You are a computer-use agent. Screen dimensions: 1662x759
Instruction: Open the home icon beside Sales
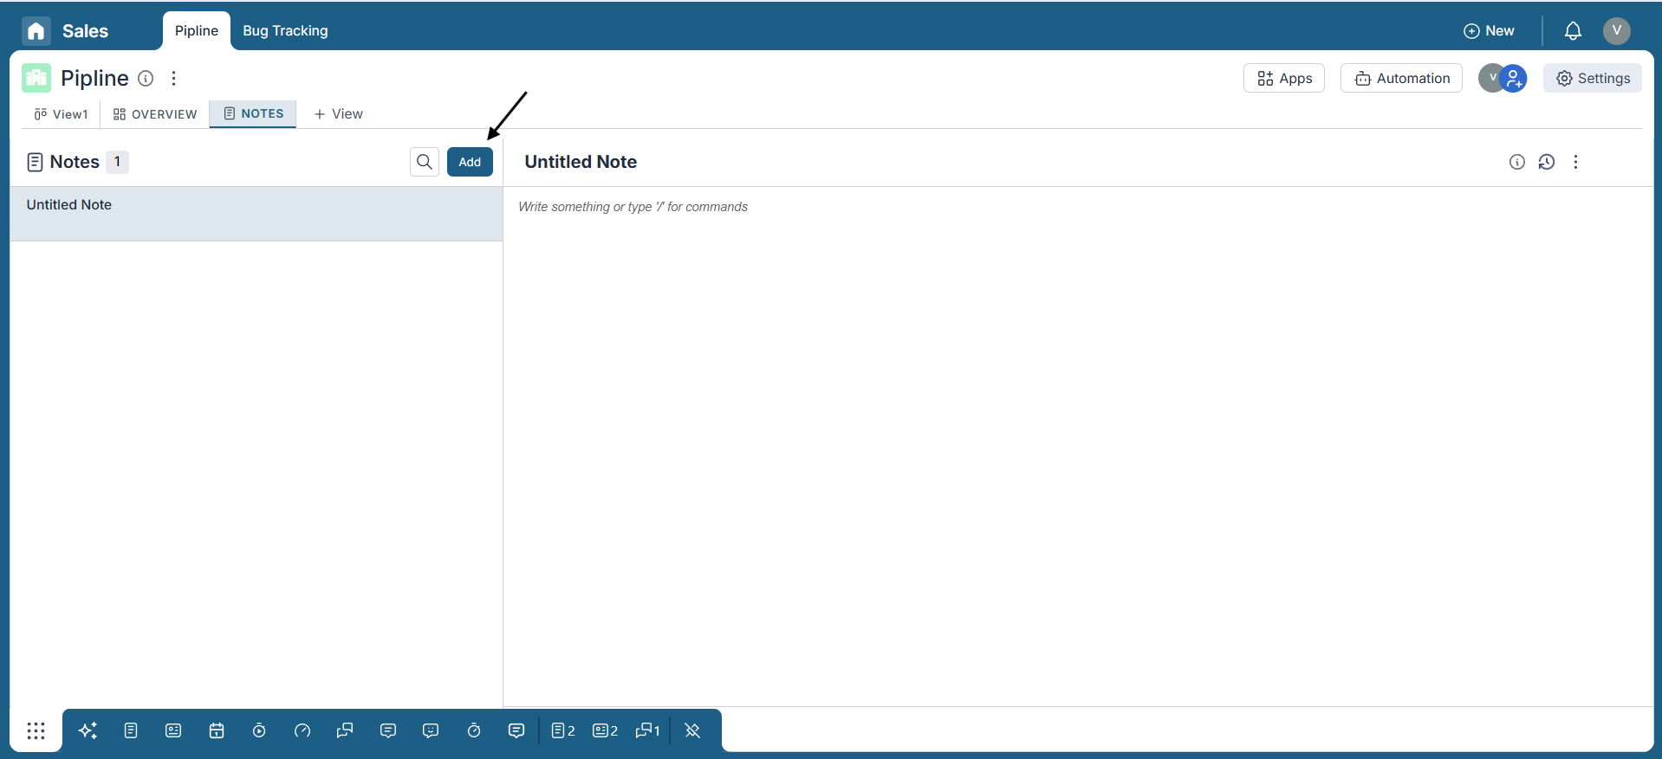(x=36, y=31)
